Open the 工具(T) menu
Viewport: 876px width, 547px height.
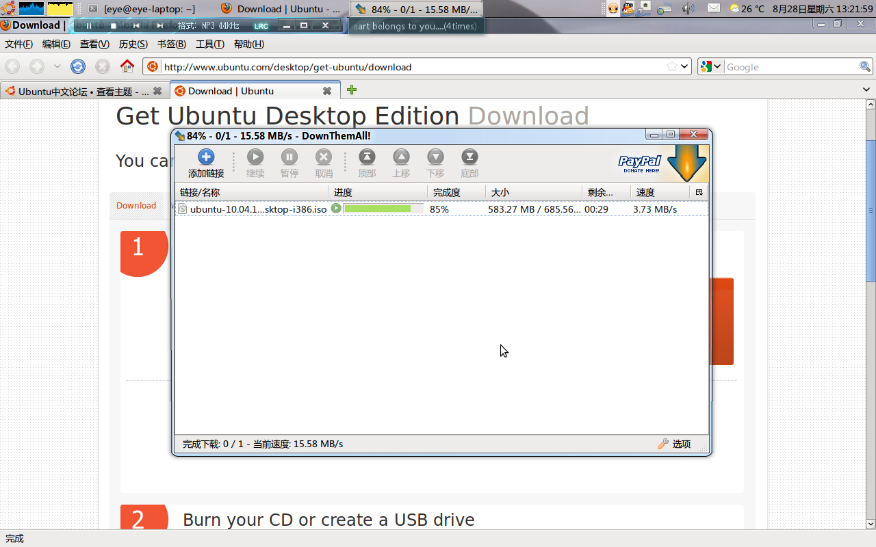pyautogui.click(x=209, y=44)
